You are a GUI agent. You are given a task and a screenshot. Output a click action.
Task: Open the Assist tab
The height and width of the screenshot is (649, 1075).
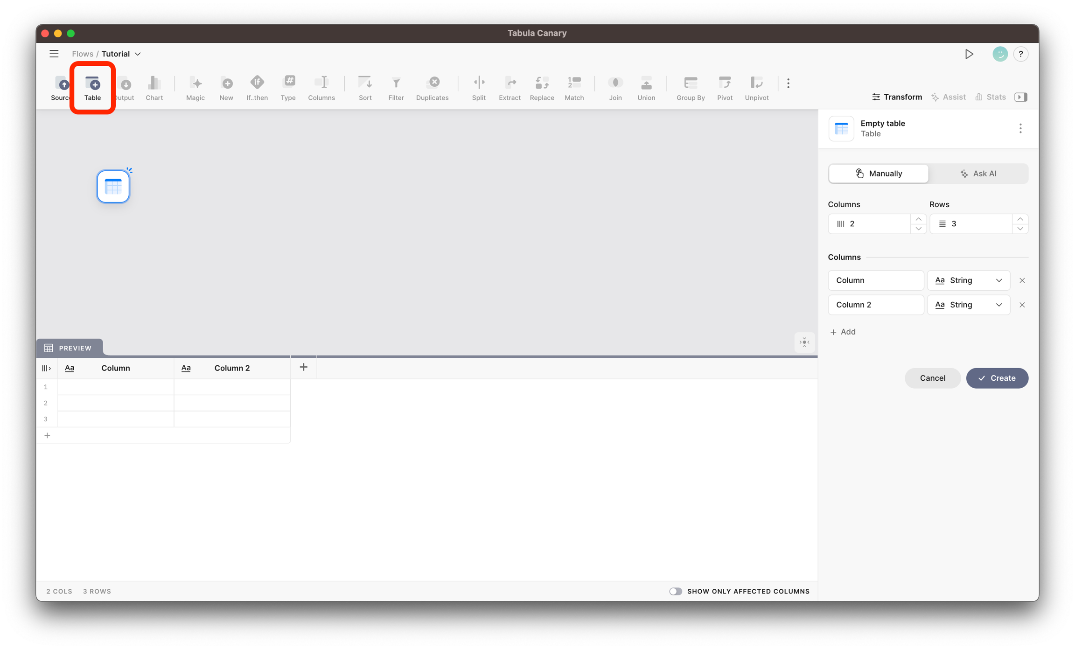click(x=949, y=97)
